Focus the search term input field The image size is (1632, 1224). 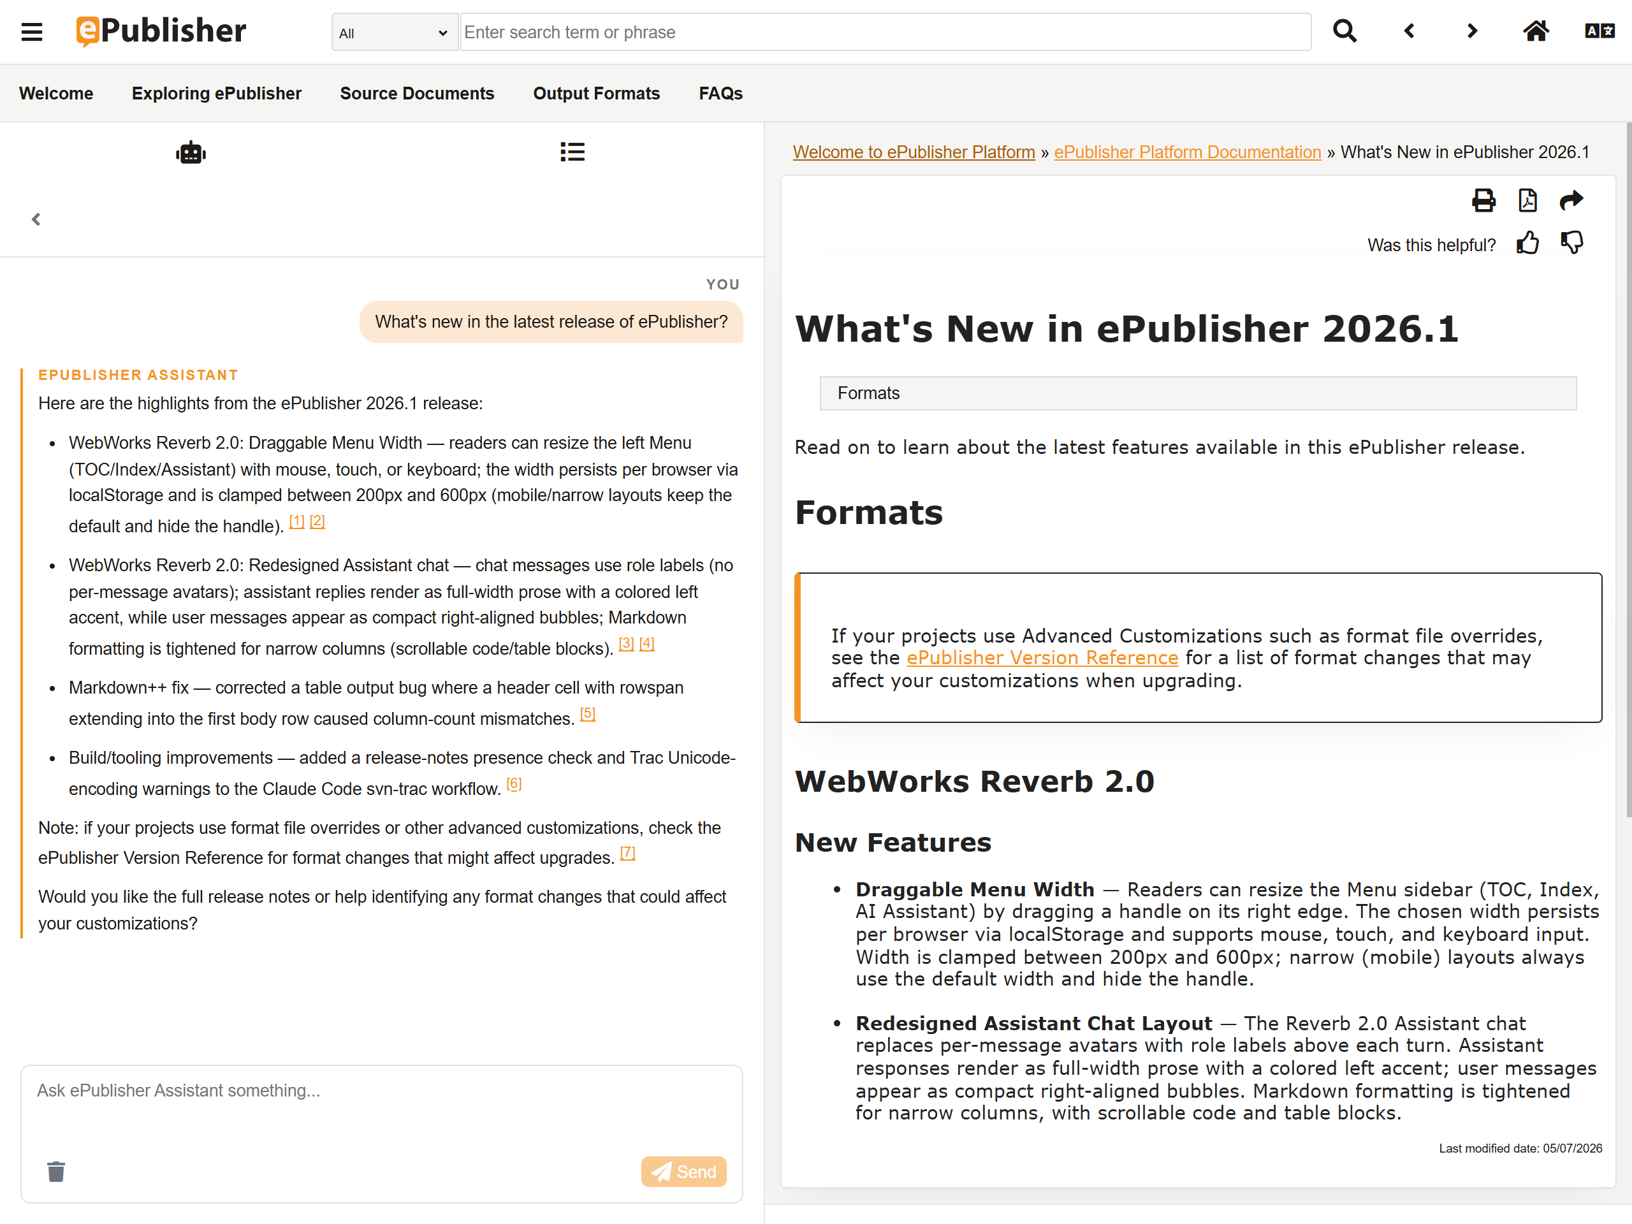tap(885, 33)
